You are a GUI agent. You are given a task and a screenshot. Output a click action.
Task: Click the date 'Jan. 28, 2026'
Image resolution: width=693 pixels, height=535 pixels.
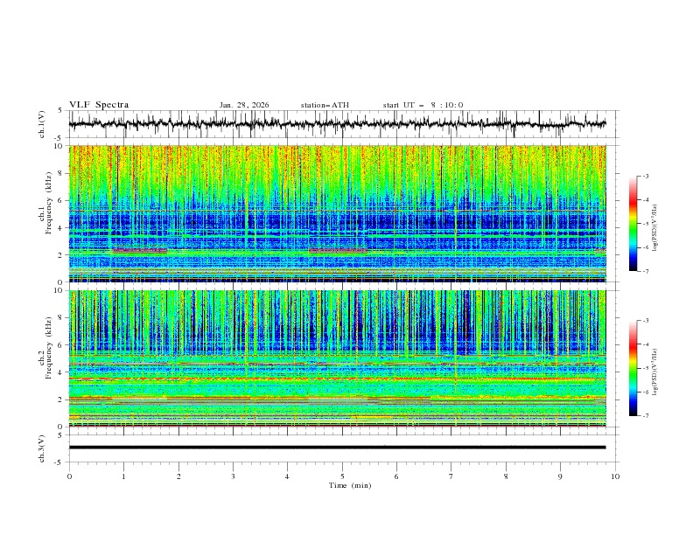(x=244, y=105)
